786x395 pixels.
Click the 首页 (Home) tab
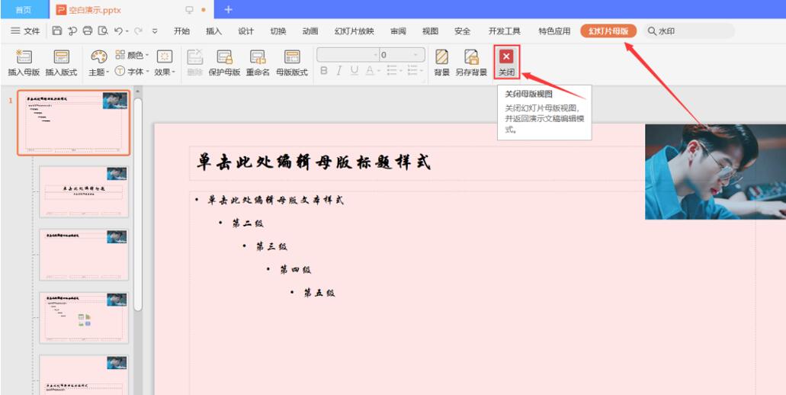coord(24,9)
